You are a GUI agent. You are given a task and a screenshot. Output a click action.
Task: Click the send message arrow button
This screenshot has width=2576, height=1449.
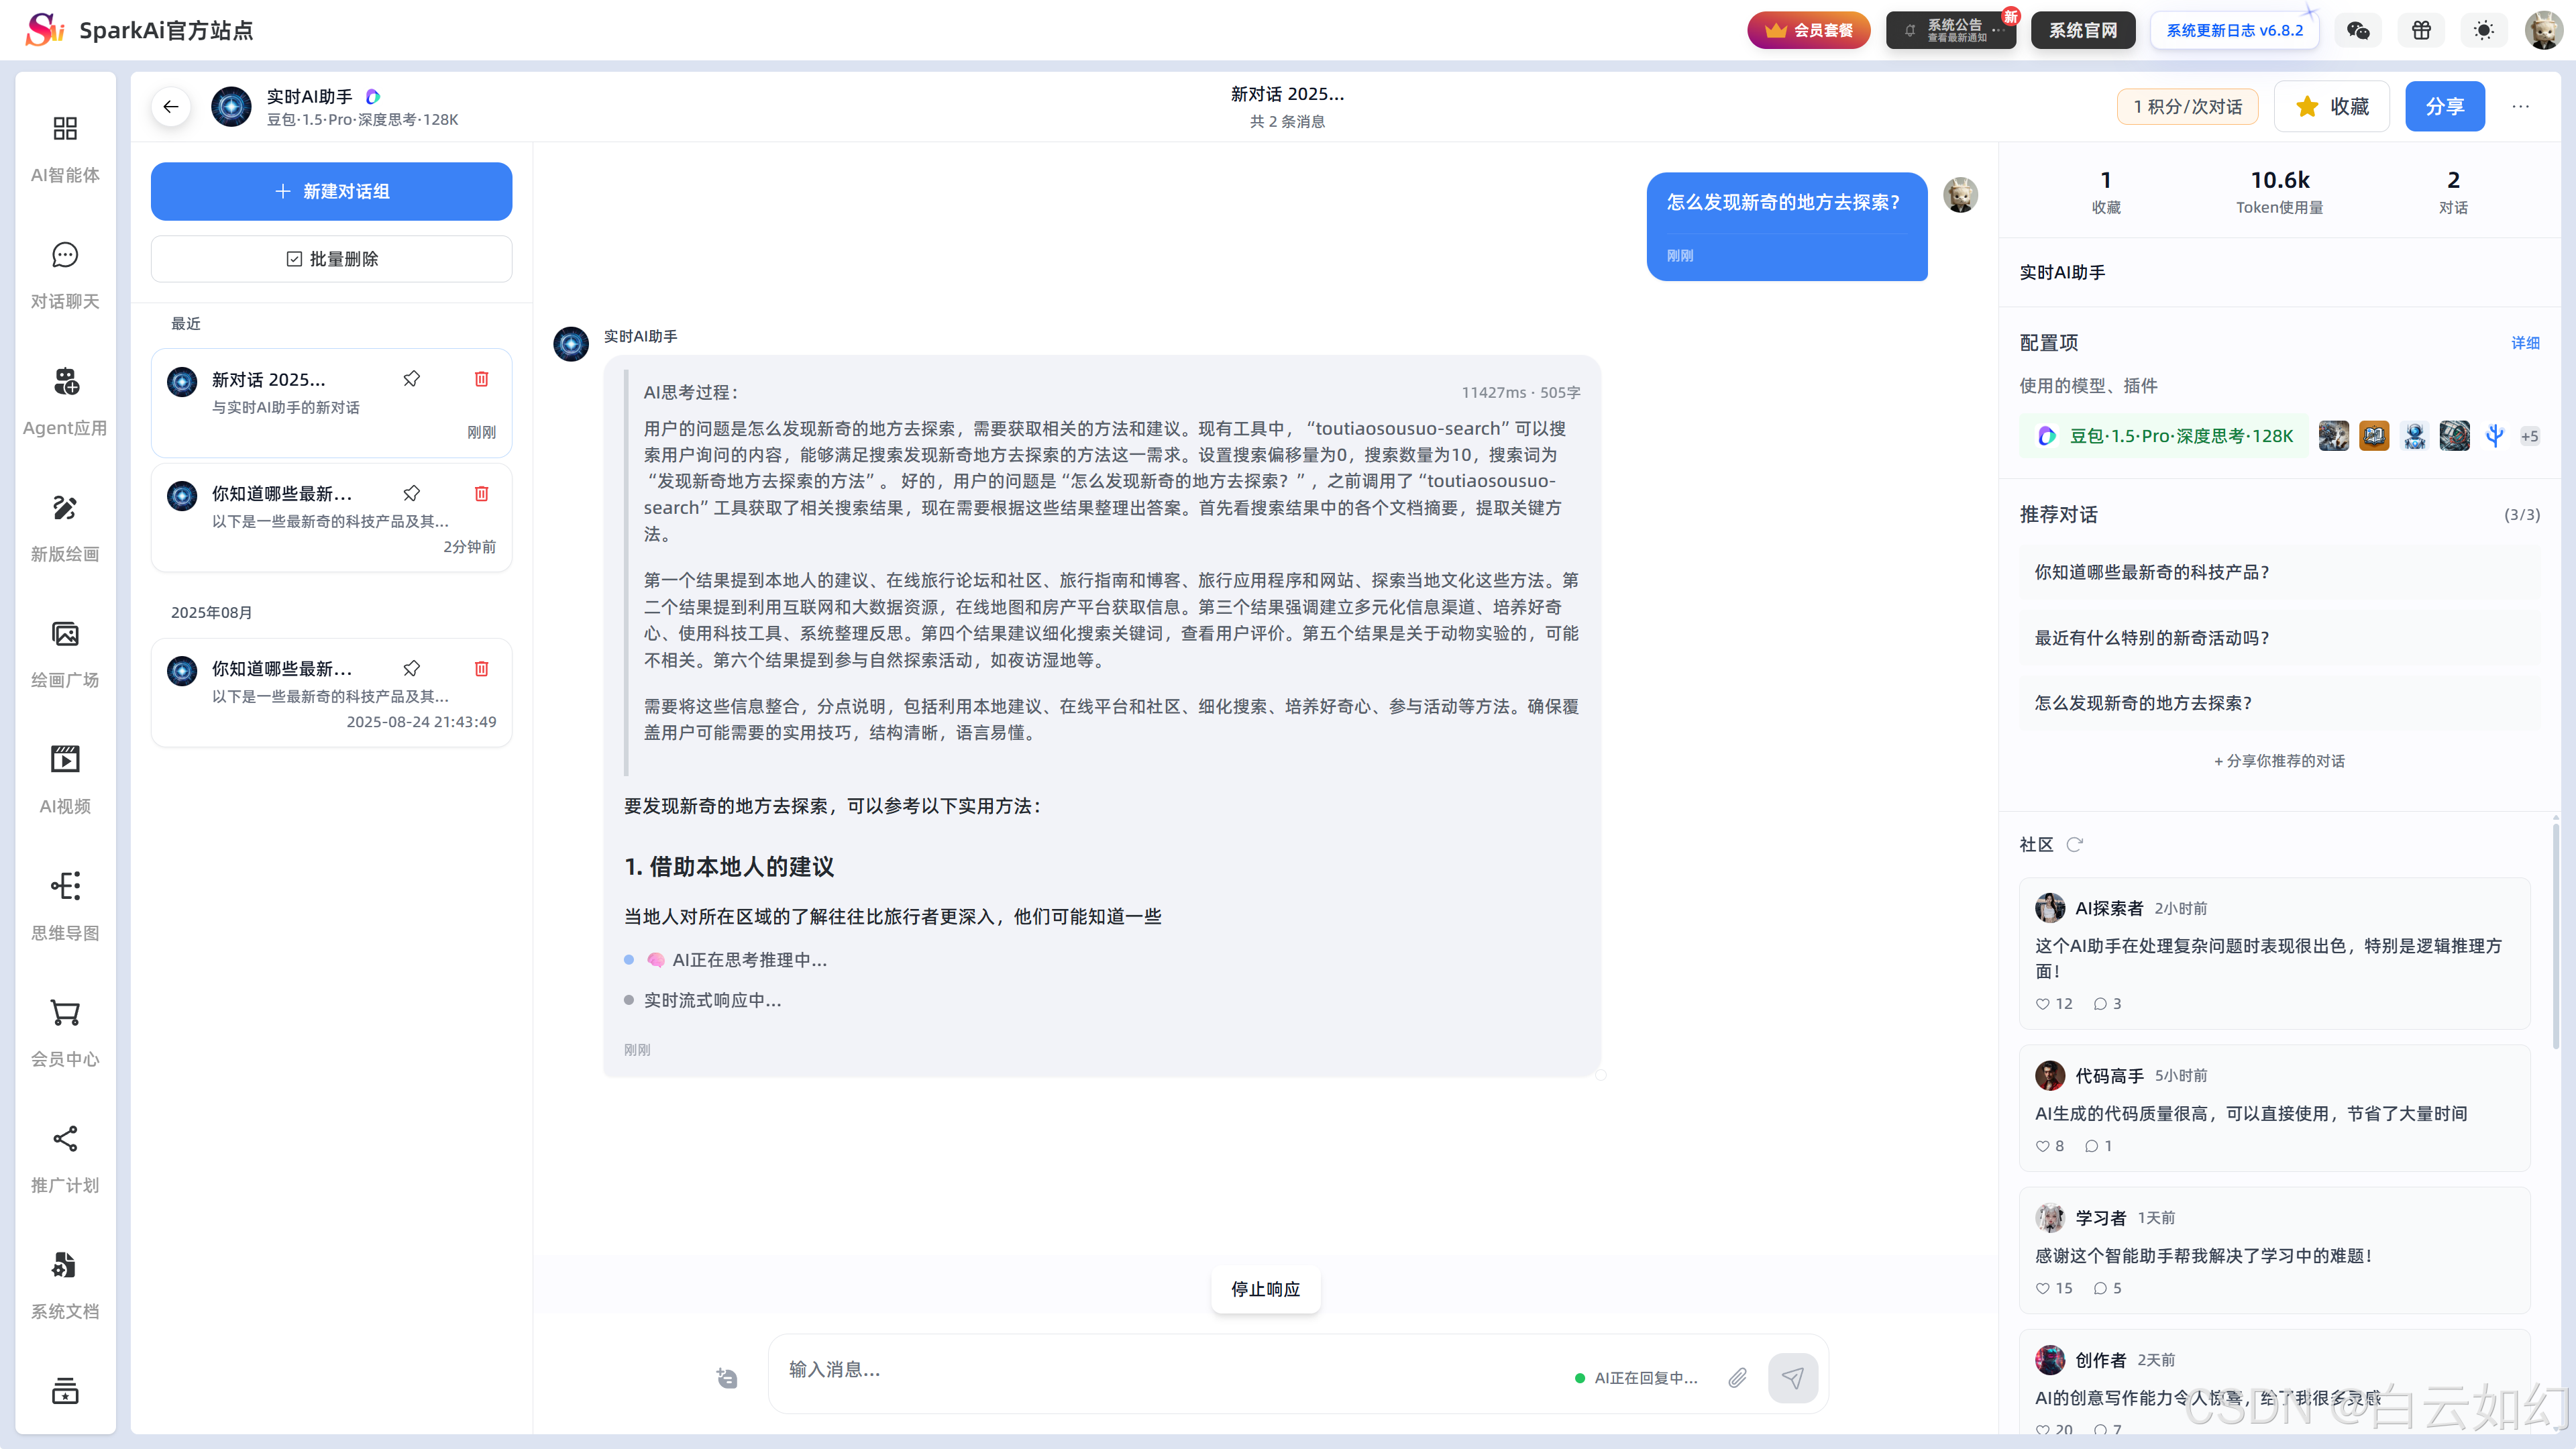1792,1378
